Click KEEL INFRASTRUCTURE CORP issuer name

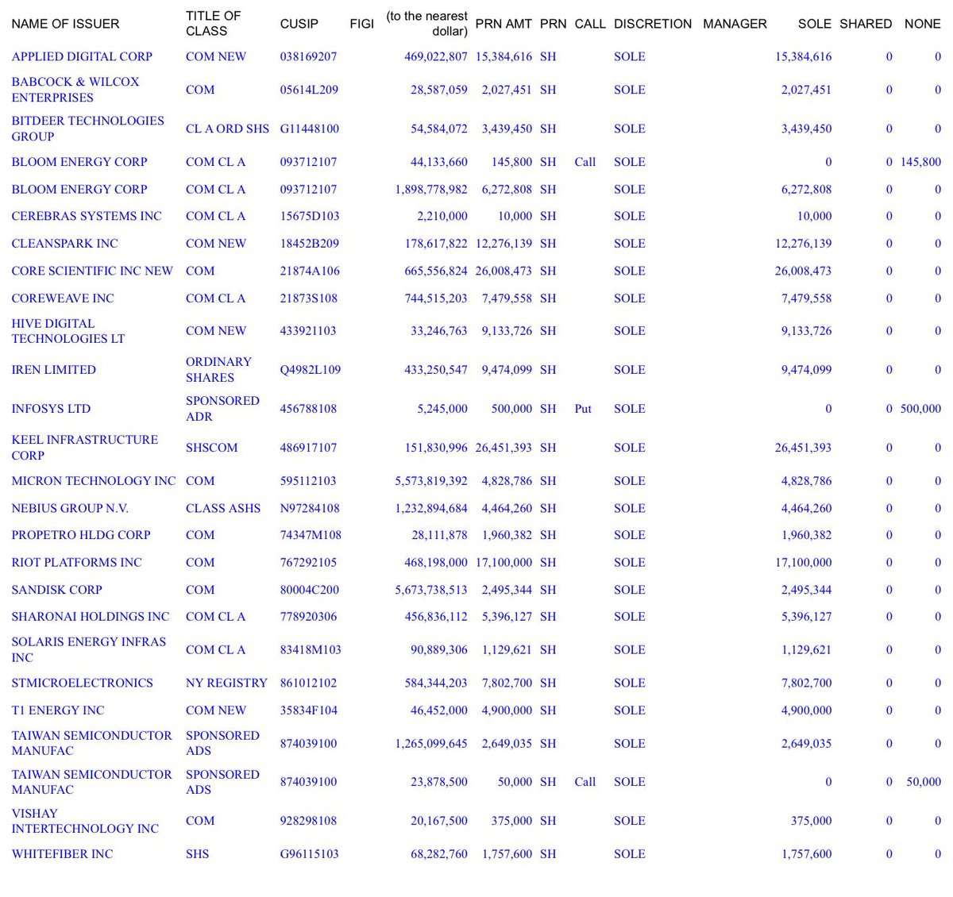tap(85, 448)
